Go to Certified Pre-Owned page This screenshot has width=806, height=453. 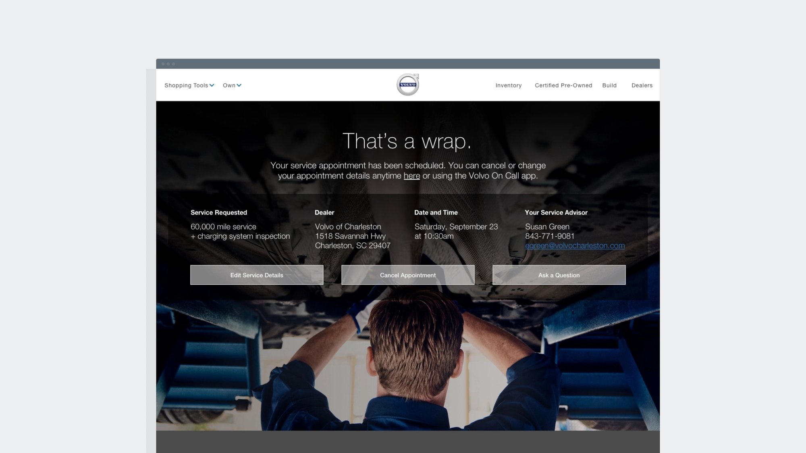point(563,85)
